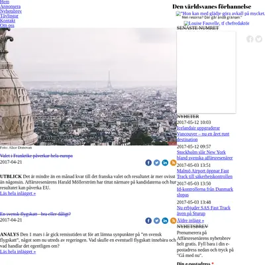Open the Tävlingar menu link

[9, 16]
